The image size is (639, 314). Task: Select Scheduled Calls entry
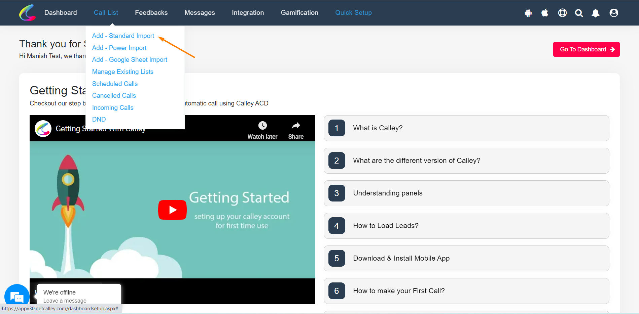[x=115, y=84]
